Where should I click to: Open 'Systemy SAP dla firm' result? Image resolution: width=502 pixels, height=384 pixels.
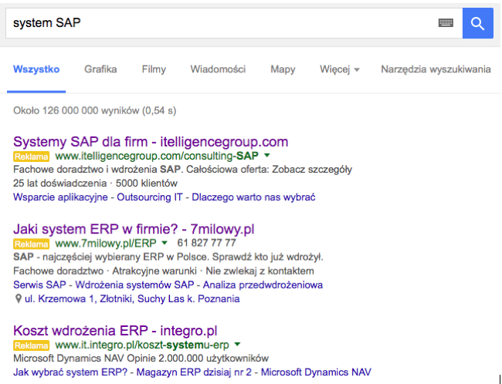click(151, 142)
